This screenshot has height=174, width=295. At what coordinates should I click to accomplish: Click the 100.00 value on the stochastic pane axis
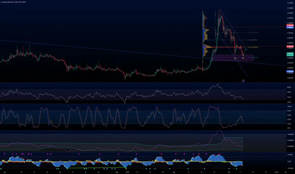coord(289,107)
